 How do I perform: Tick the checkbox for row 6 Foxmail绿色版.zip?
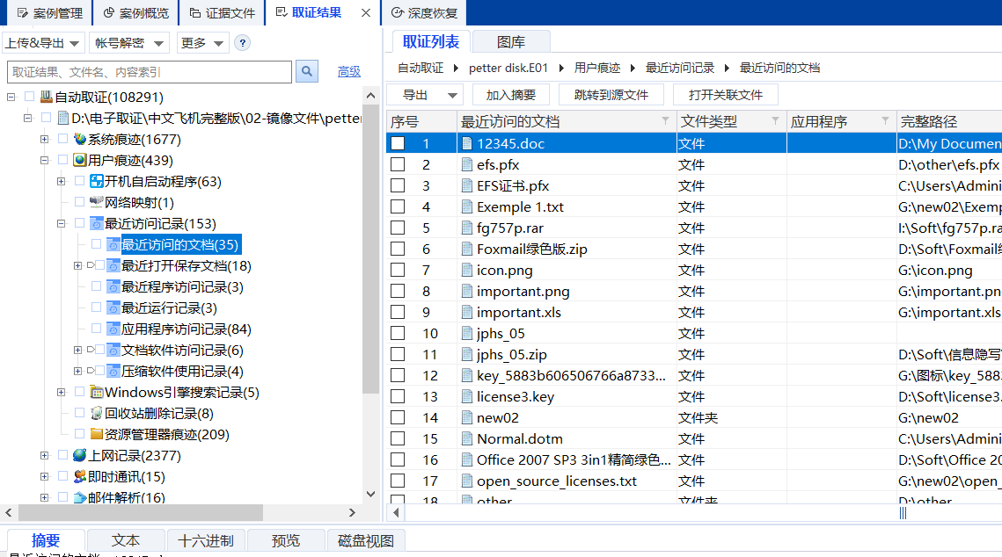[x=398, y=249]
